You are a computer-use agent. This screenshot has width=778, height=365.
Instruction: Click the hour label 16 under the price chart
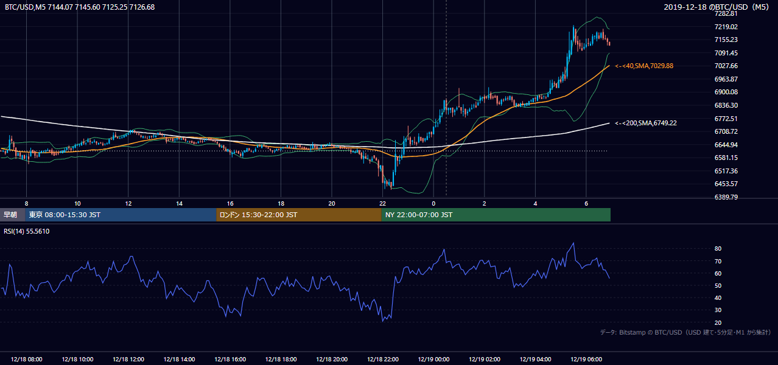click(x=230, y=203)
